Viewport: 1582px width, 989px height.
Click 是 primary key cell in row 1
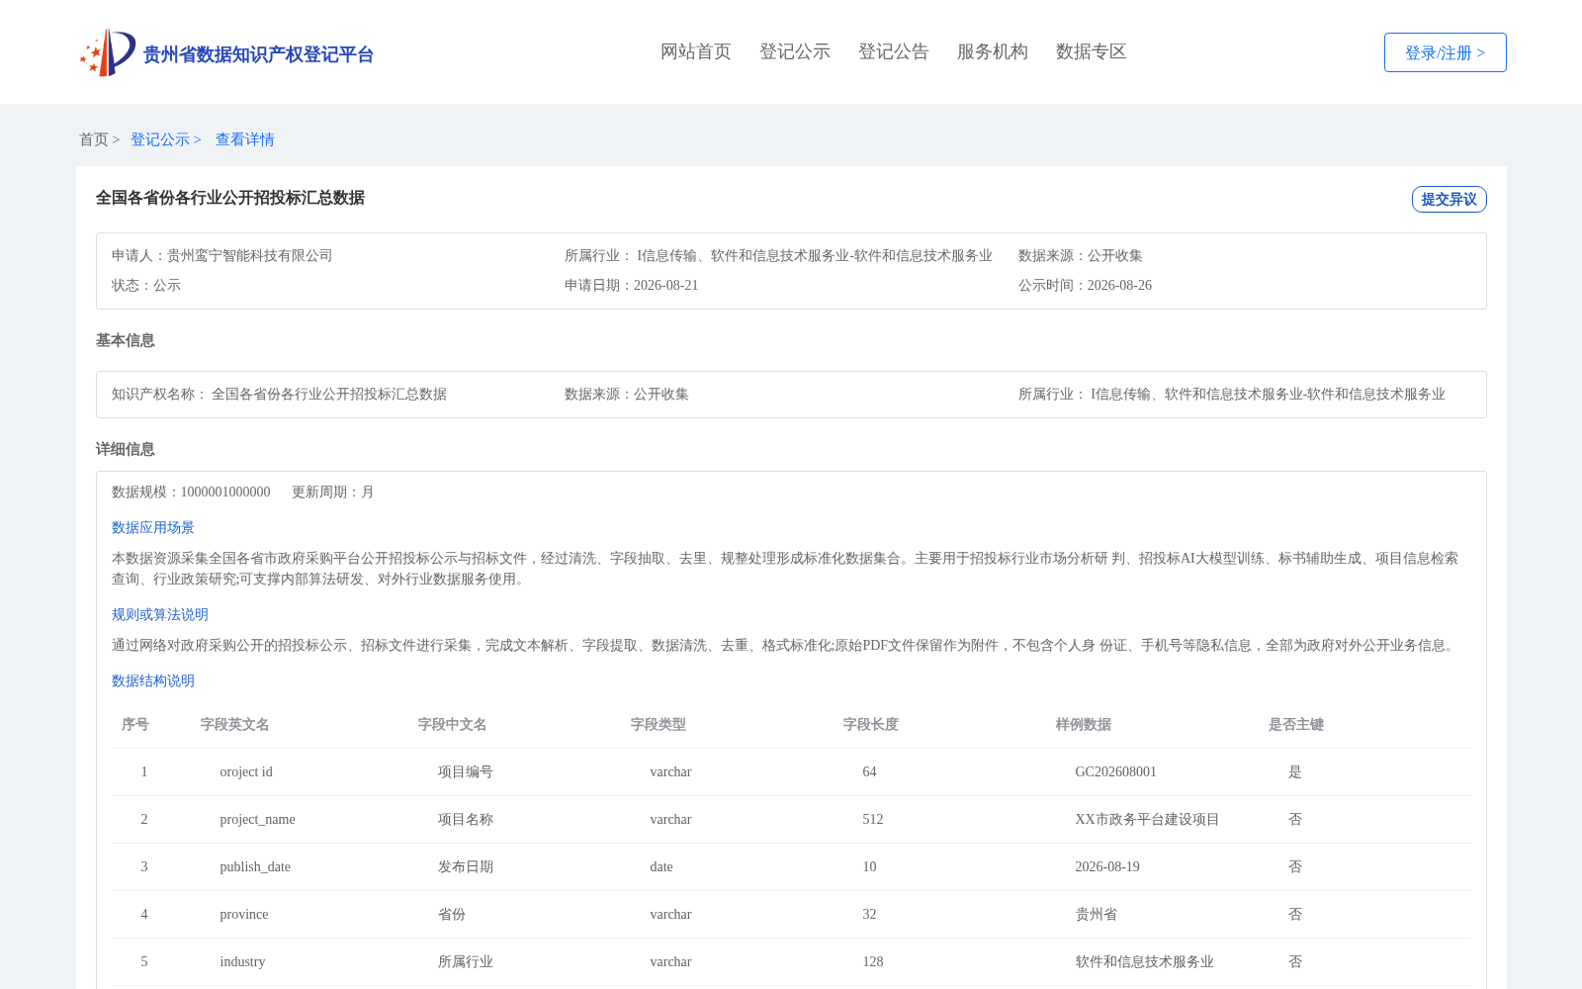pyautogui.click(x=1295, y=771)
